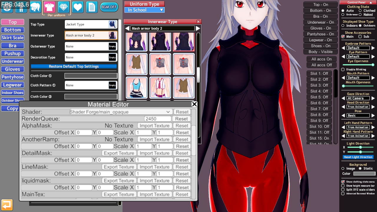Open the document save/load icon
This screenshot has width=377, height=212.
[92, 7]
